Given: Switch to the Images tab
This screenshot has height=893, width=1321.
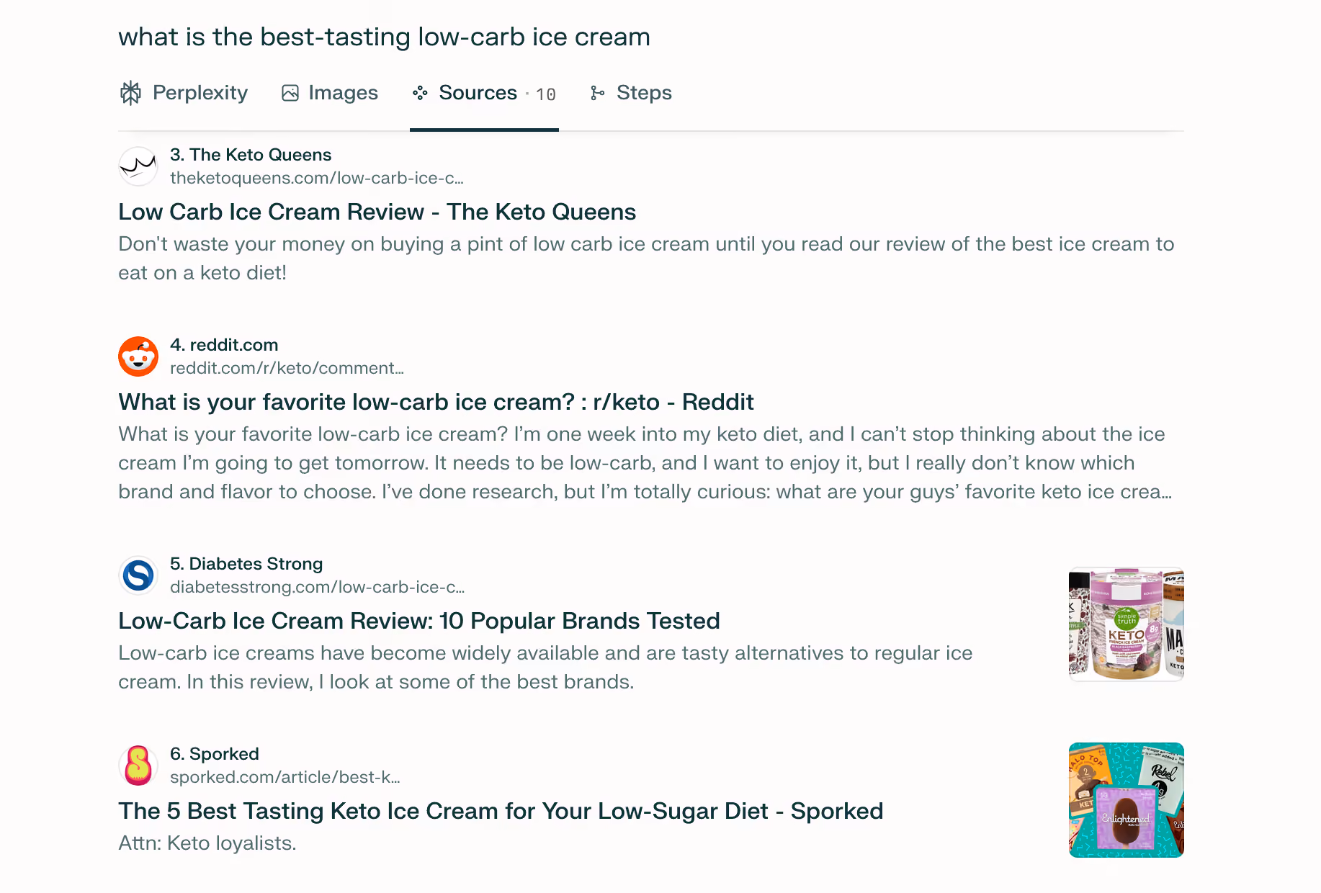Looking at the screenshot, I should point(329,93).
